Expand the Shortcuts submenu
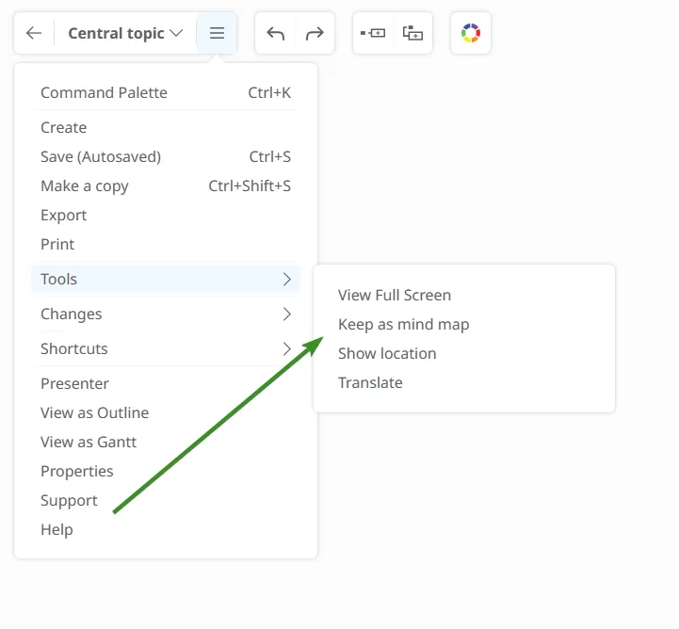Viewport: 679px width, 629px height. pos(166,348)
